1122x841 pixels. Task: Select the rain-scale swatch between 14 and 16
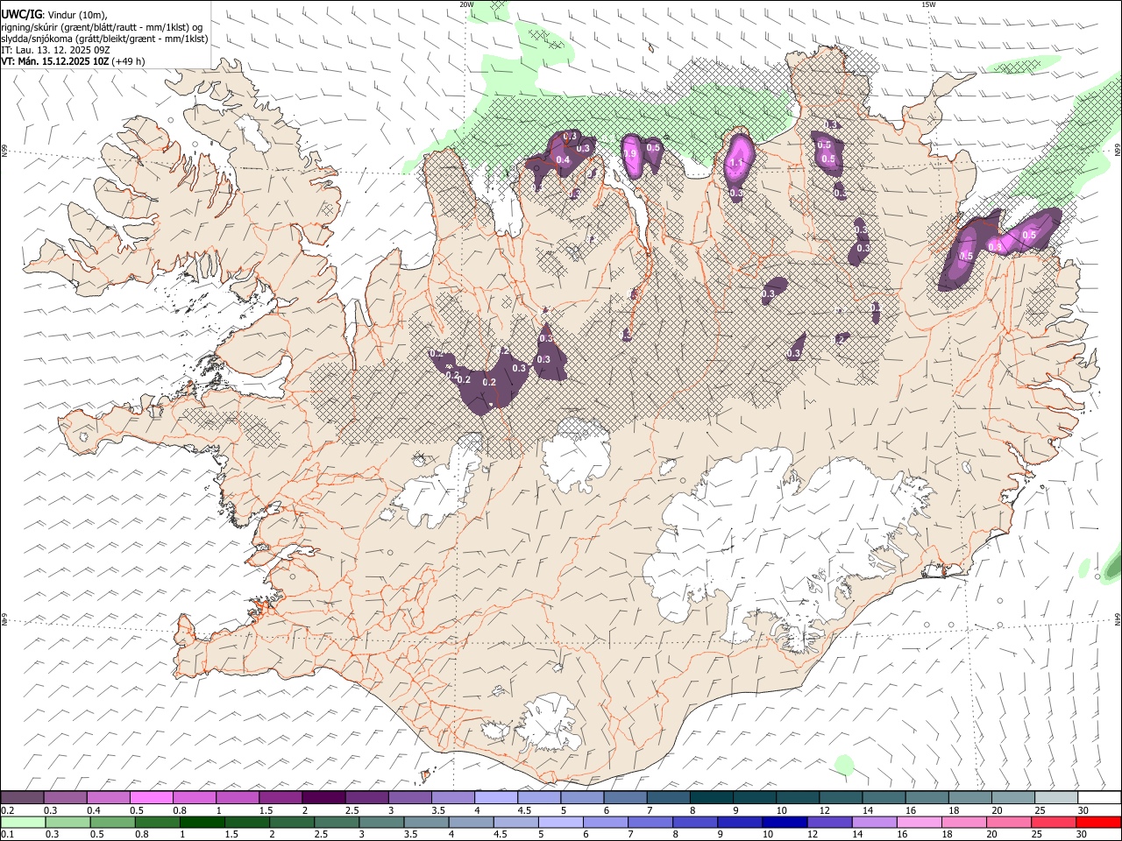(x=875, y=823)
